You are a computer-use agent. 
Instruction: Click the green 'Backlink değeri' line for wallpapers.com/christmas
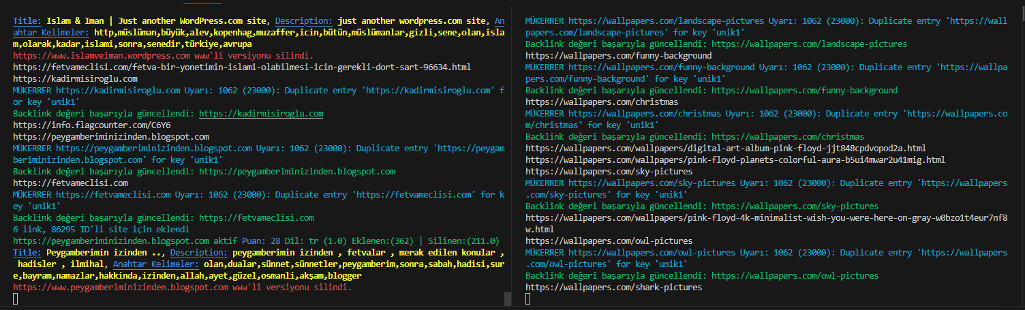pos(694,137)
